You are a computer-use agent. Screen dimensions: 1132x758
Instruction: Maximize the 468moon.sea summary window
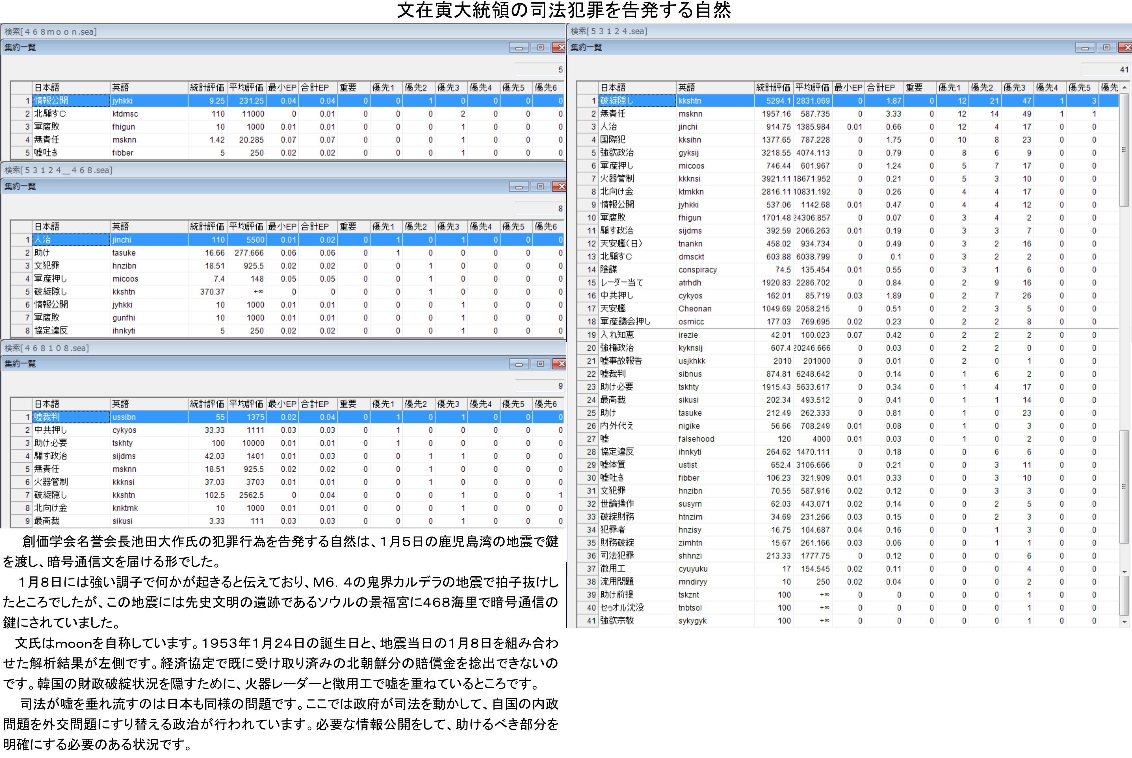point(540,47)
